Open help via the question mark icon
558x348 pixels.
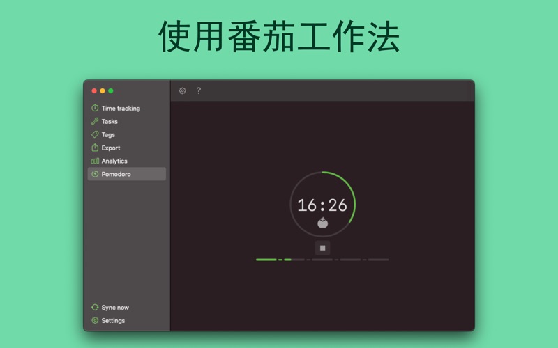tap(198, 91)
